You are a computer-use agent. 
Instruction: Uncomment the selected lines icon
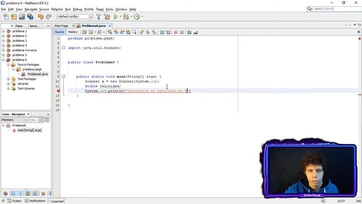196,32
